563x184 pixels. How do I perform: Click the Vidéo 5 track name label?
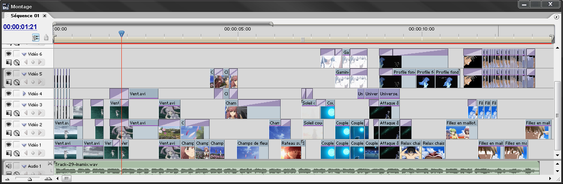pos(35,74)
